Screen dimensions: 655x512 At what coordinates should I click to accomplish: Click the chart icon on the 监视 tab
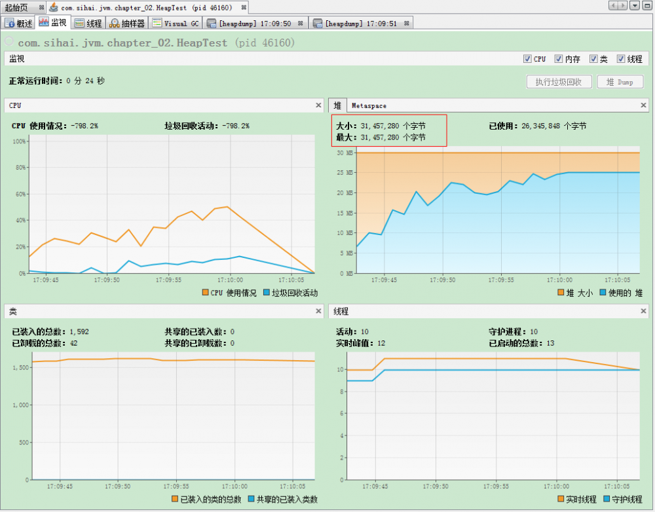[x=43, y=22]
